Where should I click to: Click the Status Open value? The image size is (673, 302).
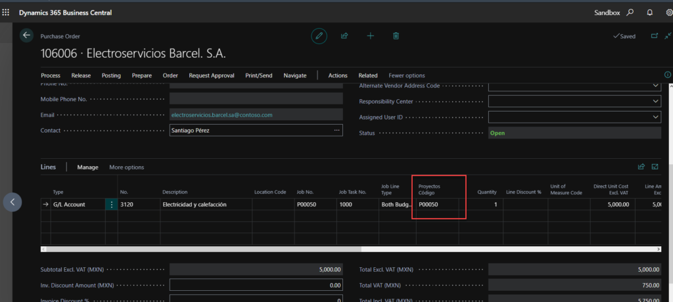tap(574, 133)
